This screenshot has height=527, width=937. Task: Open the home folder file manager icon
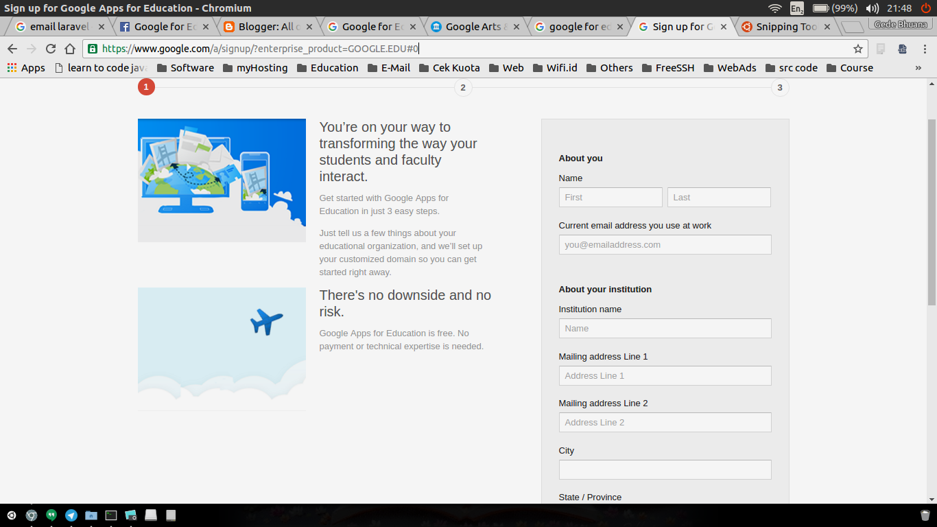[91, 515]
